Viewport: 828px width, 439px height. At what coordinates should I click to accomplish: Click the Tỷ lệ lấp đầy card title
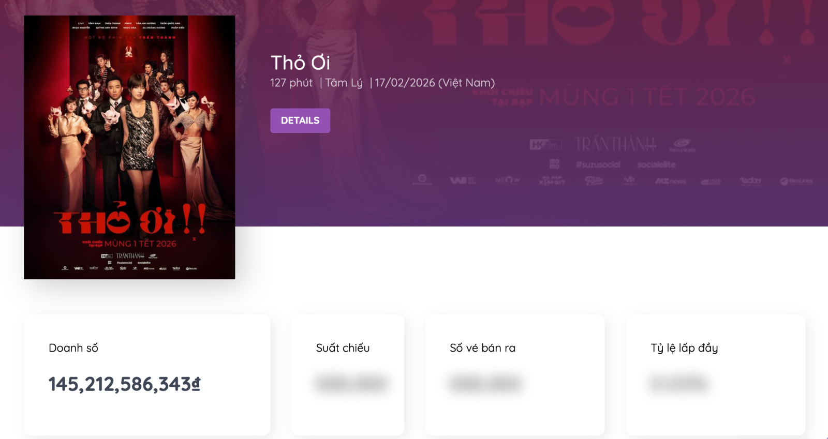click(x=684, y=348)
